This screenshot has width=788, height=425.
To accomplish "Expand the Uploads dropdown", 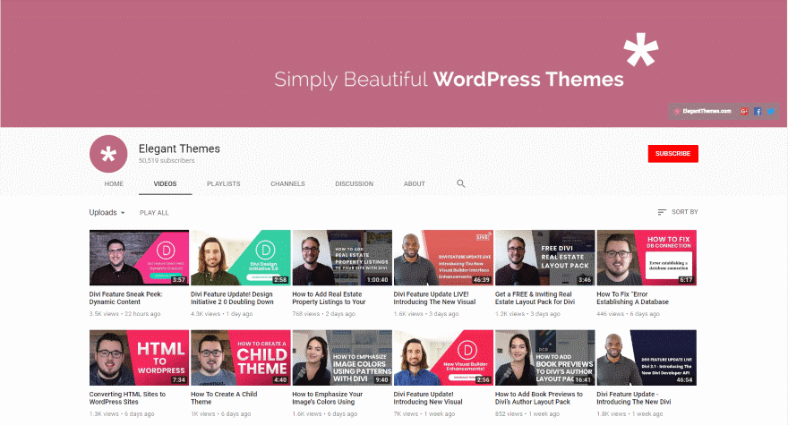I will coord(107,212).
